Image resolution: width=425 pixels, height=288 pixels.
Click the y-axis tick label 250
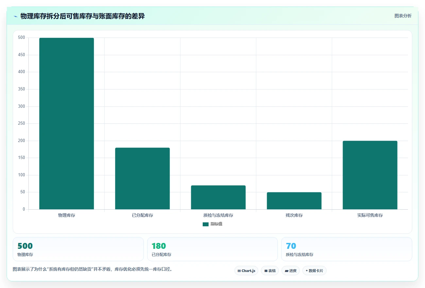click(x=22, y=123)
